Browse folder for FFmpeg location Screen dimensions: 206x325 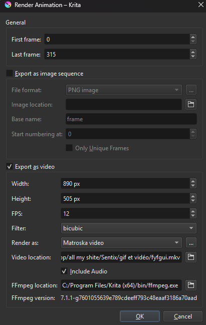[191, 285]
